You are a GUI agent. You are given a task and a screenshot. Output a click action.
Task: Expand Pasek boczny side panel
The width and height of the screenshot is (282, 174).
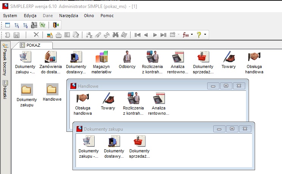pyautogui.click(x=5, y=60)
